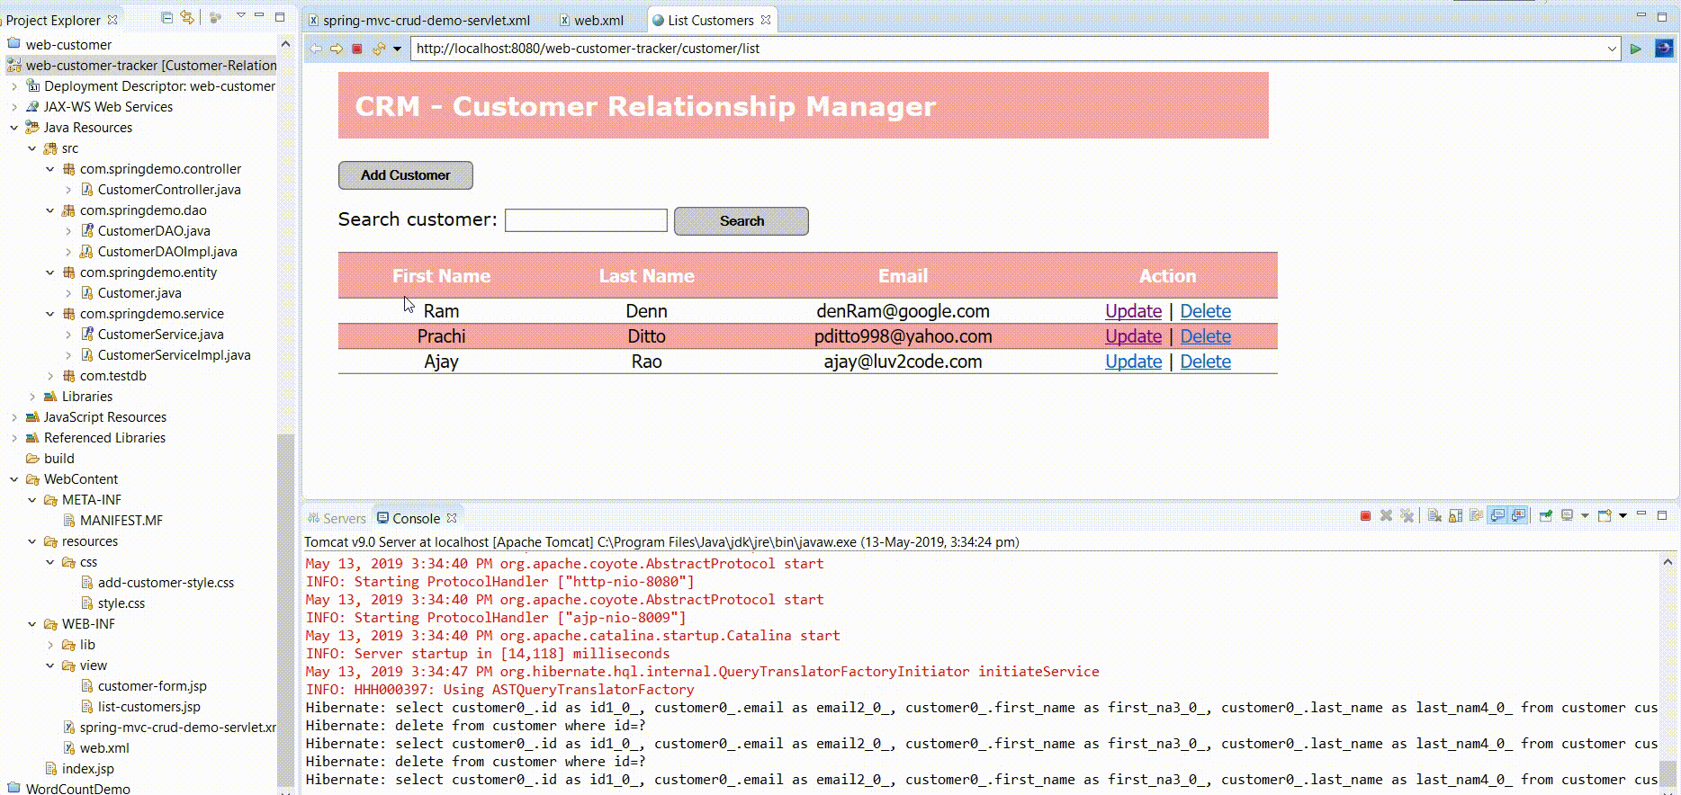Open page in external web browser icon
Viewport: 1681px width, 795px height.
[1664, 49]
